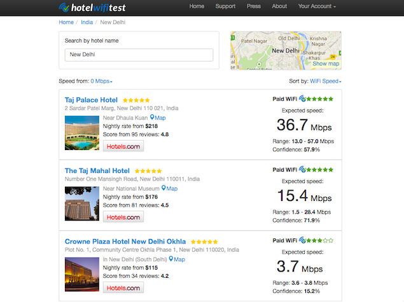404x302 pixels.
Task: Click Taj Palace Hotel yellow star rating
Action: click(136, 100)
